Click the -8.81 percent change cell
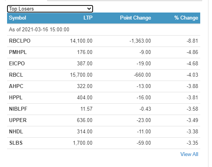The width and height of the screenshot is (212, 167). [x=192, y=41]
